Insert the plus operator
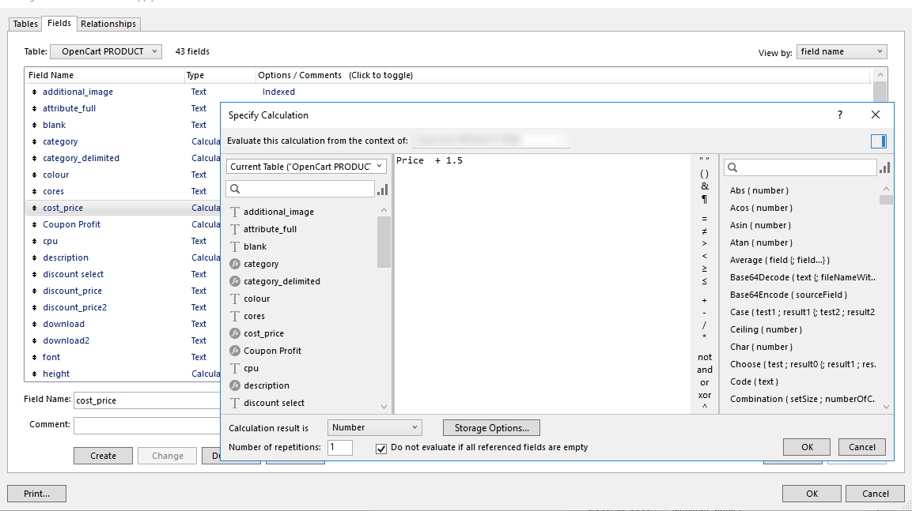This screenshot has height=511, width=912. click(x=704, y=301)
